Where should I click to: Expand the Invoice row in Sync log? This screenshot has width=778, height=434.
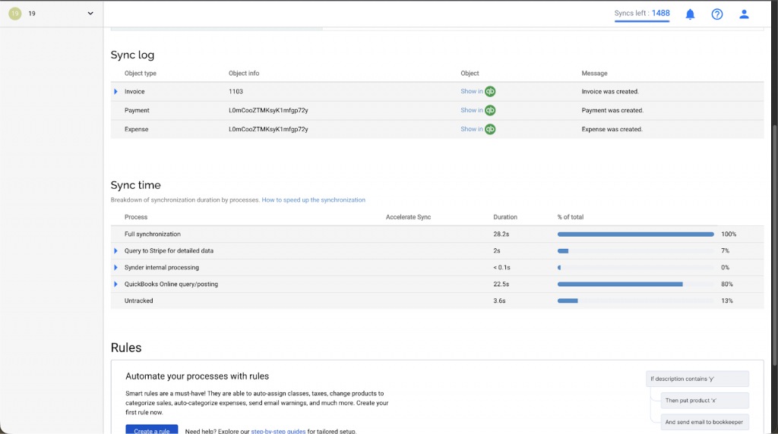116,92
